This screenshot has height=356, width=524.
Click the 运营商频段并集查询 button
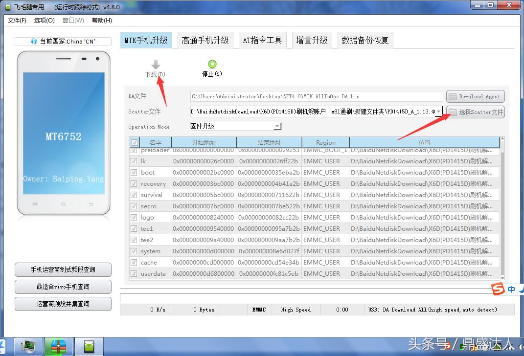[x=63, y=304]
